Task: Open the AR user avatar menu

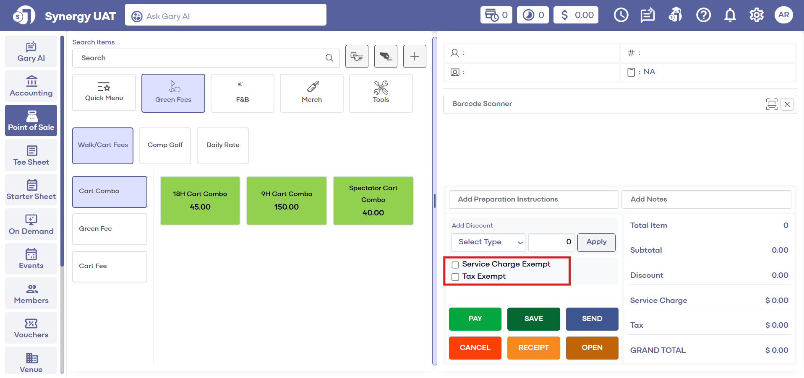Action: pos(783,15)
